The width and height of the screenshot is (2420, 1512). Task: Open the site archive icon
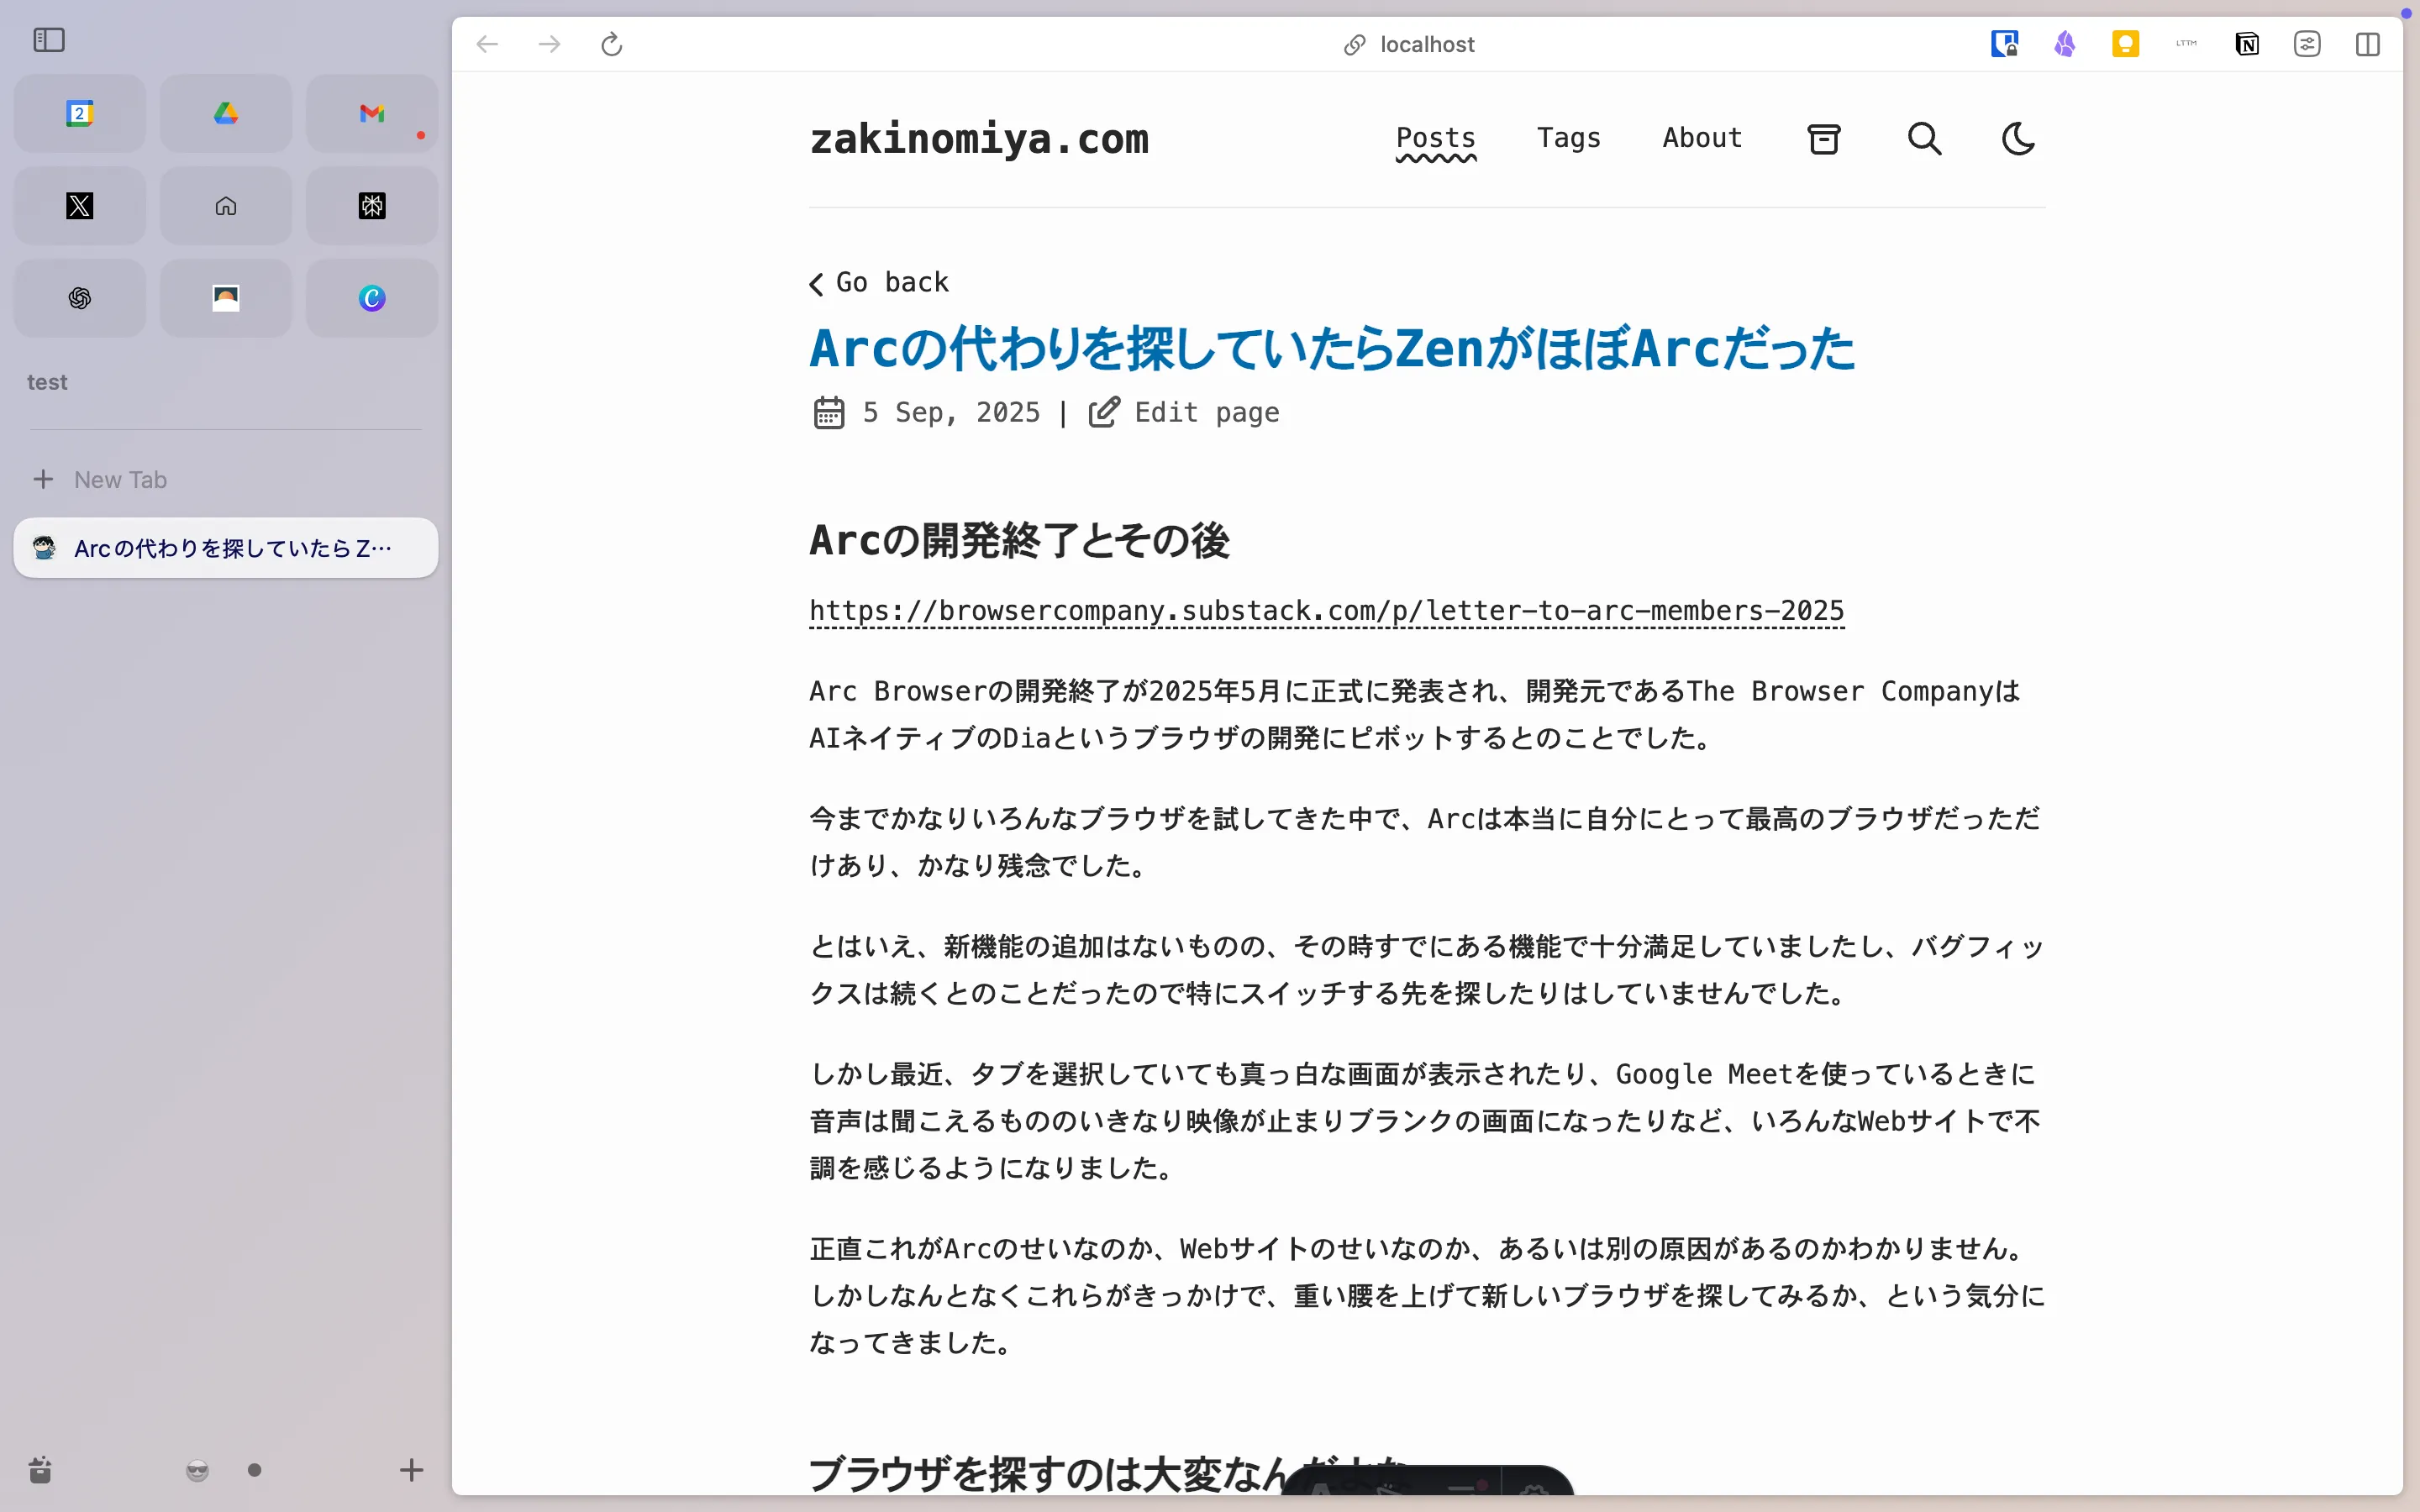pyautogui.click(x=1823, y=139)
